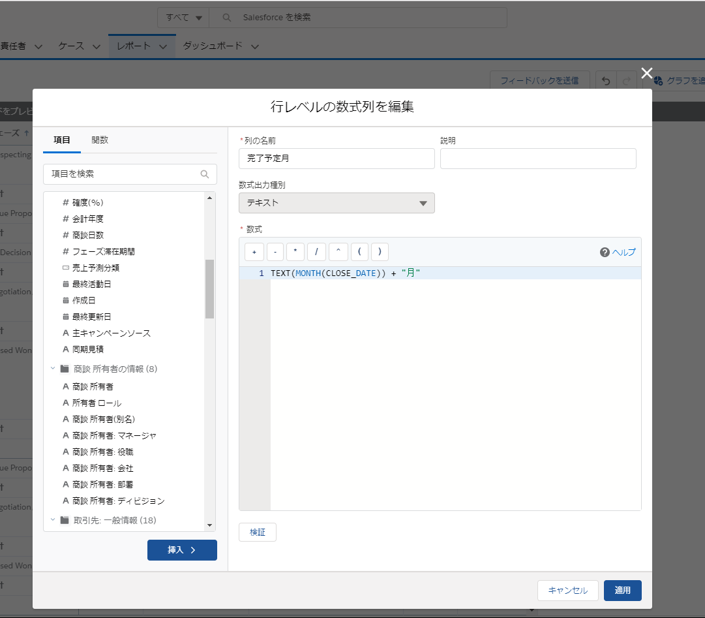
Task: Click the Salesforce global search magnifier icon
Action: tap(227, 18)
